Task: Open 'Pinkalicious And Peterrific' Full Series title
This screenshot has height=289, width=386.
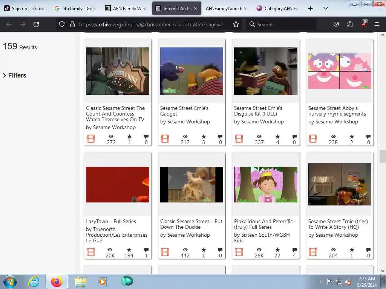Action: 265,224
